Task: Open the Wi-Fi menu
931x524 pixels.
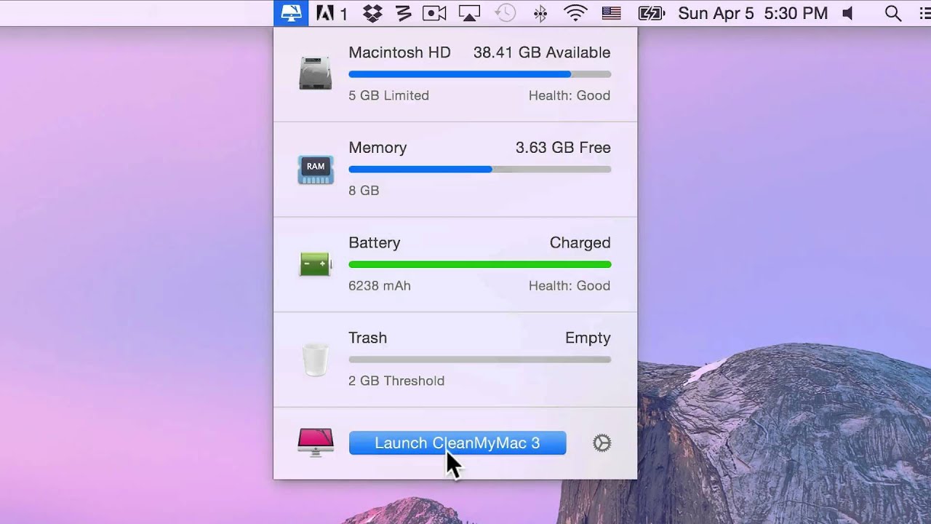Action: 575,13
